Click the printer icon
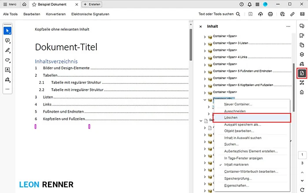This screenshot has height=193, width=308. point(271,14)
